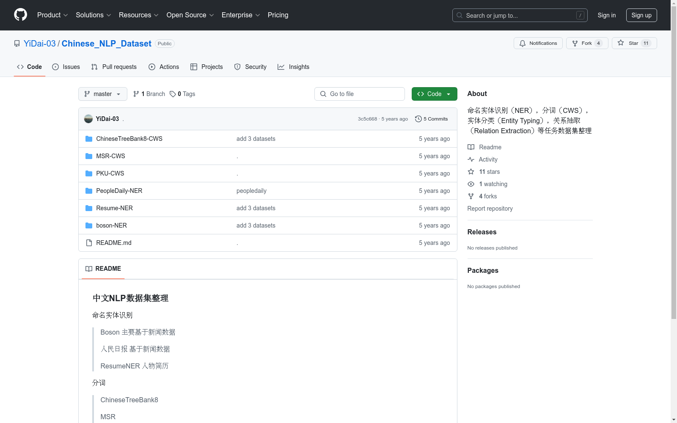Expand the Enterprise menu
Screen dimensions: 677x423
pos(241,15)
